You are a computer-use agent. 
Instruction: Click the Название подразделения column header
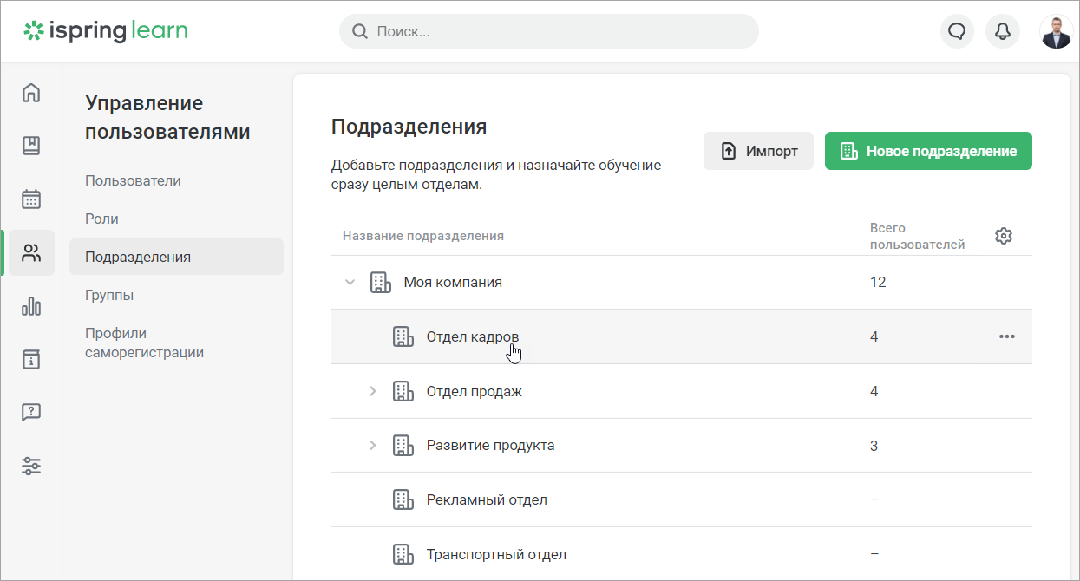pos(423,236)
